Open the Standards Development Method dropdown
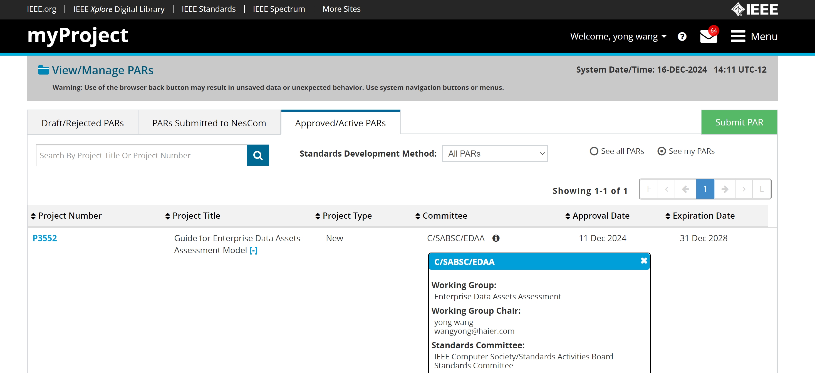 (x=494, y=154)
